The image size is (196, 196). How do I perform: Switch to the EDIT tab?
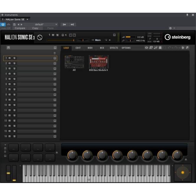78,48
